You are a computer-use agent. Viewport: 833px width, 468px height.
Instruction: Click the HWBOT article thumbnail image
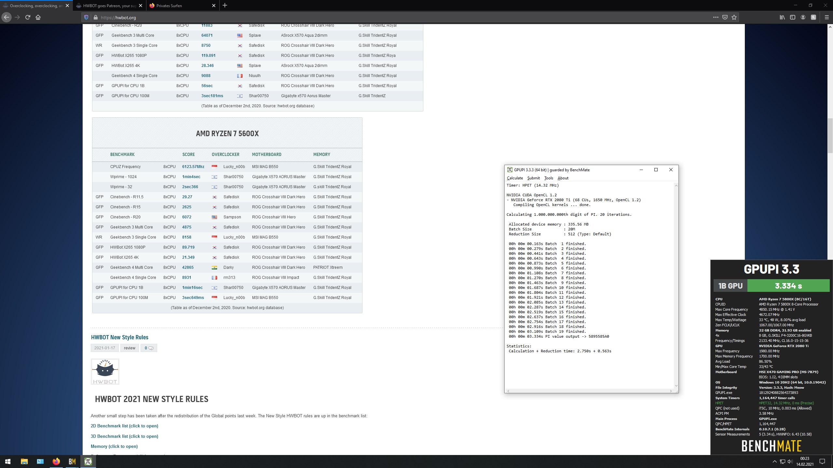[105, 372]
